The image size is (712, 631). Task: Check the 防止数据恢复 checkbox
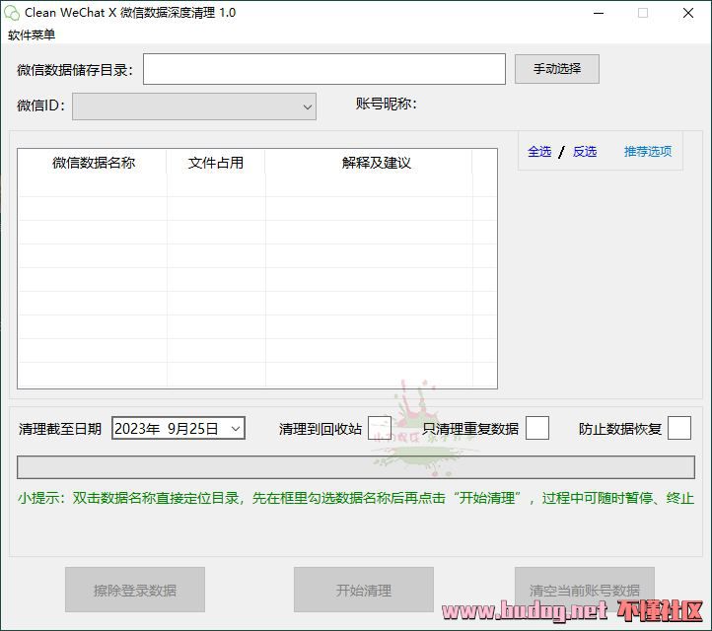click(678, 428)
